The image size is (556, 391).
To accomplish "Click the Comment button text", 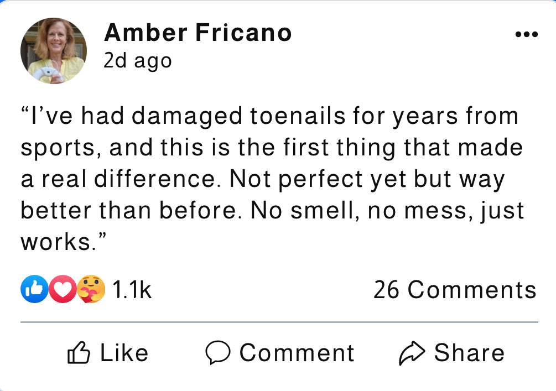I will (297, 353).
